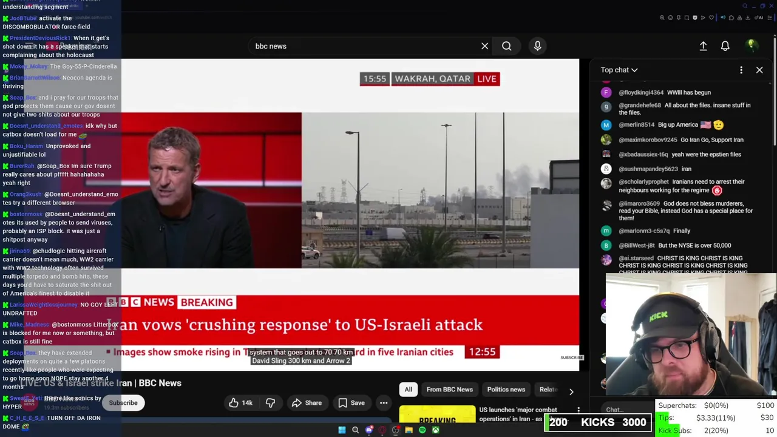Viewport: 777px width, 437px height.
Task: Add the page to bookmarks heart icon
Action: 711,18
